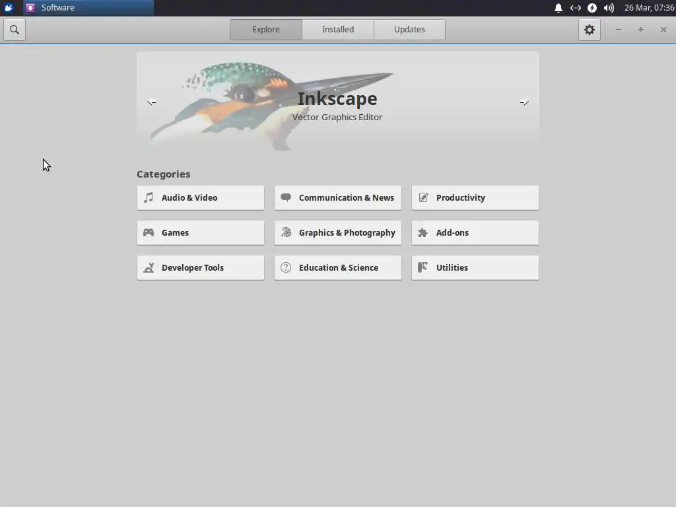This screenshot has height=507, width=676.
Task: Open the volume speaker tray icon
Action: (x=609, y=8)
